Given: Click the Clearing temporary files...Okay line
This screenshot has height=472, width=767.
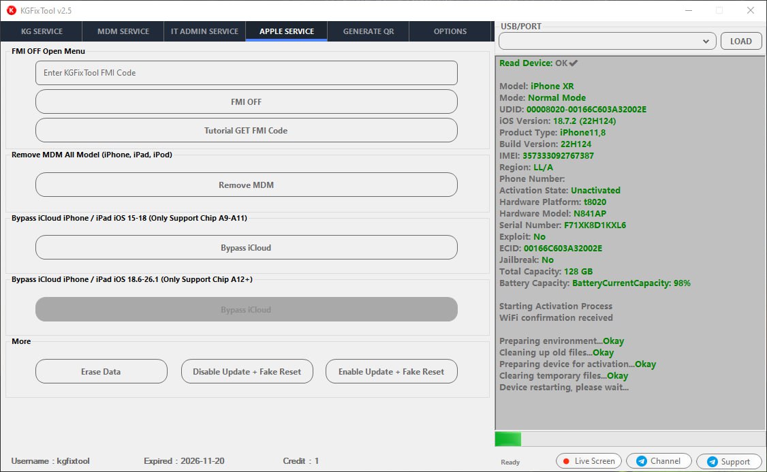Looking at the screenshot, I should point(563,376).
